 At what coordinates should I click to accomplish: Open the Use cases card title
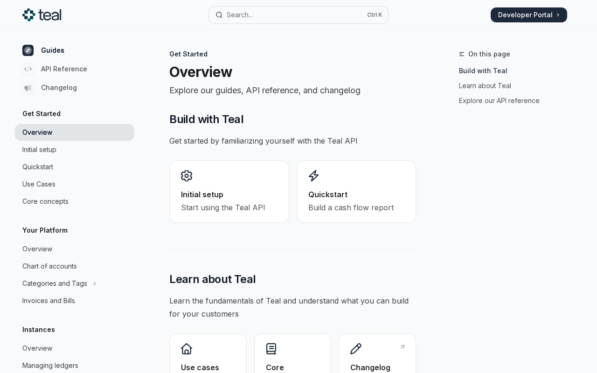(x=200, y=367)
